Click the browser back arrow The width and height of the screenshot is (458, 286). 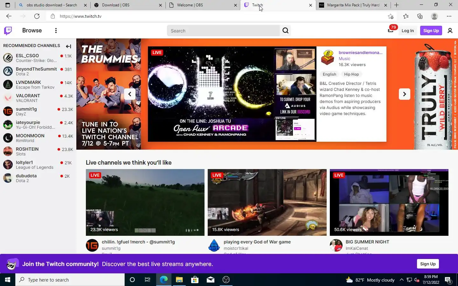[x=9, y=16]
